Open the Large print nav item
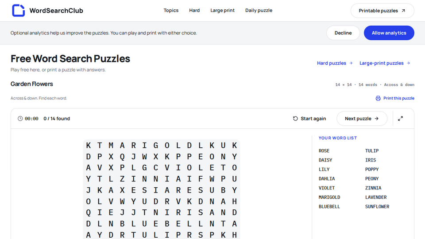This screenshot has height=239, width=425. 223,10
